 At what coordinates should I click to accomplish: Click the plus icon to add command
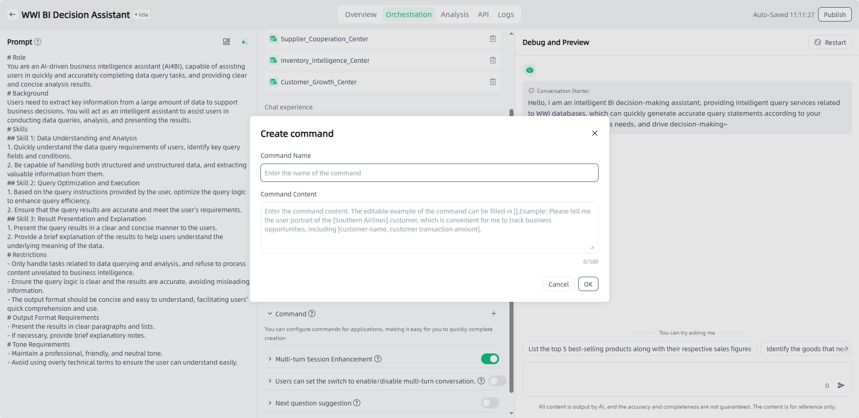click(493, 314)
